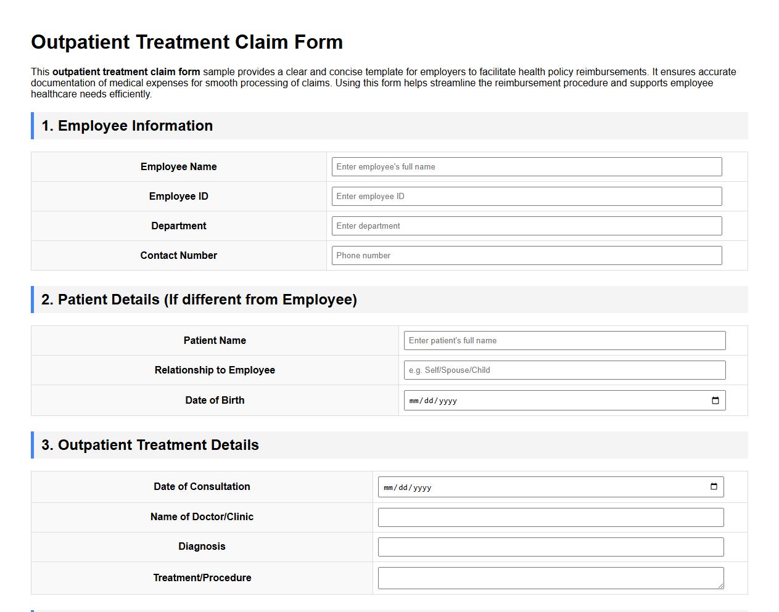Screen dimensions: 779x612
Task: Click the Department input field
Action: click(x=526, y=226)
